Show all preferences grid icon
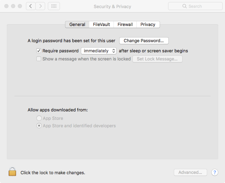The height and width of the screenshot is (183, 225). [x=54, y=6]
